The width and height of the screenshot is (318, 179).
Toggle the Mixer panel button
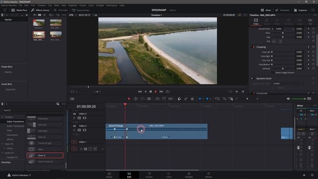pyautogui.click(x=266, y=10)
